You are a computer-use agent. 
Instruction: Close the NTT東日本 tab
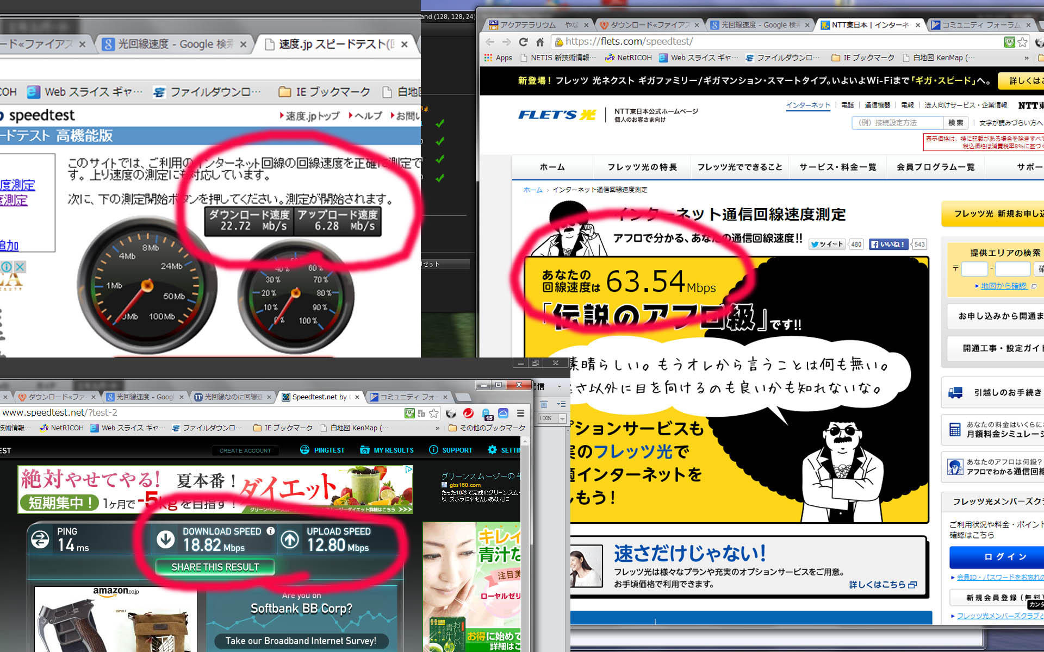[x=918, y=25]
